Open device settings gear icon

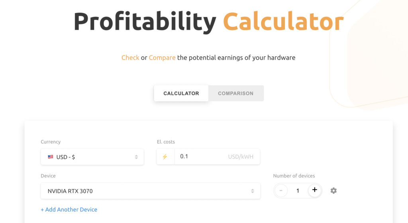point(333,191)
